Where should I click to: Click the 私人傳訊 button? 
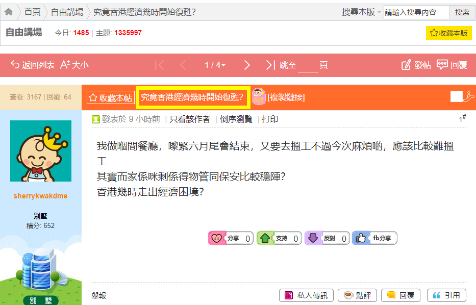tap(306, 295)
